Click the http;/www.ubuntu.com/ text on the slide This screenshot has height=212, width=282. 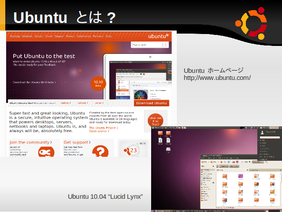[x=217, y=78]
